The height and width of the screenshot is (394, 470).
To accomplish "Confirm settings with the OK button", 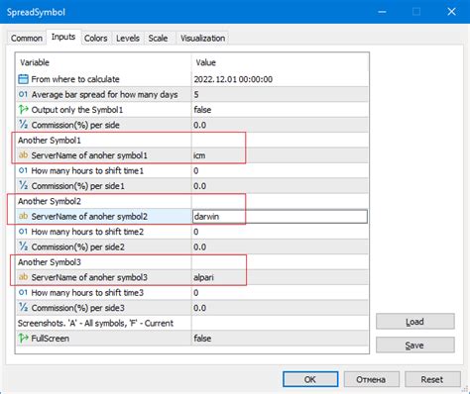I will pyautogui.click(x=310, y=379).
